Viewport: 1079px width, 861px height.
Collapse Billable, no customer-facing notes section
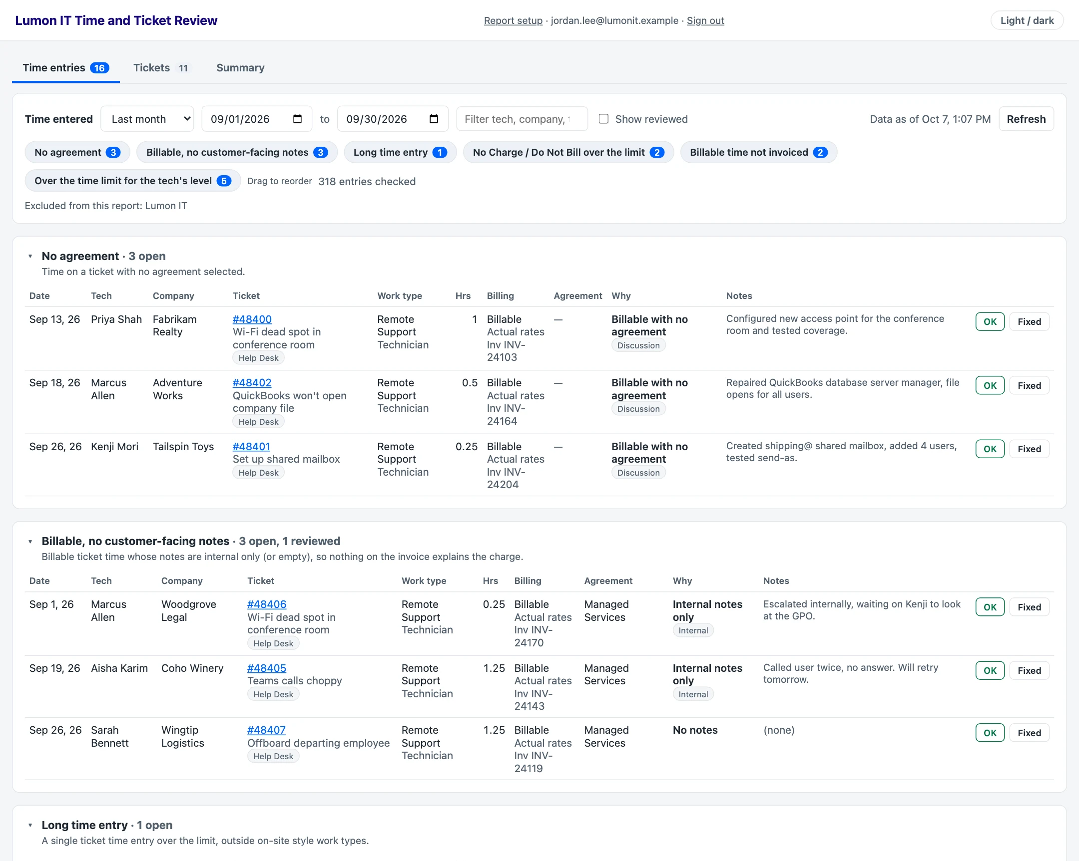(x=30, y=542)
